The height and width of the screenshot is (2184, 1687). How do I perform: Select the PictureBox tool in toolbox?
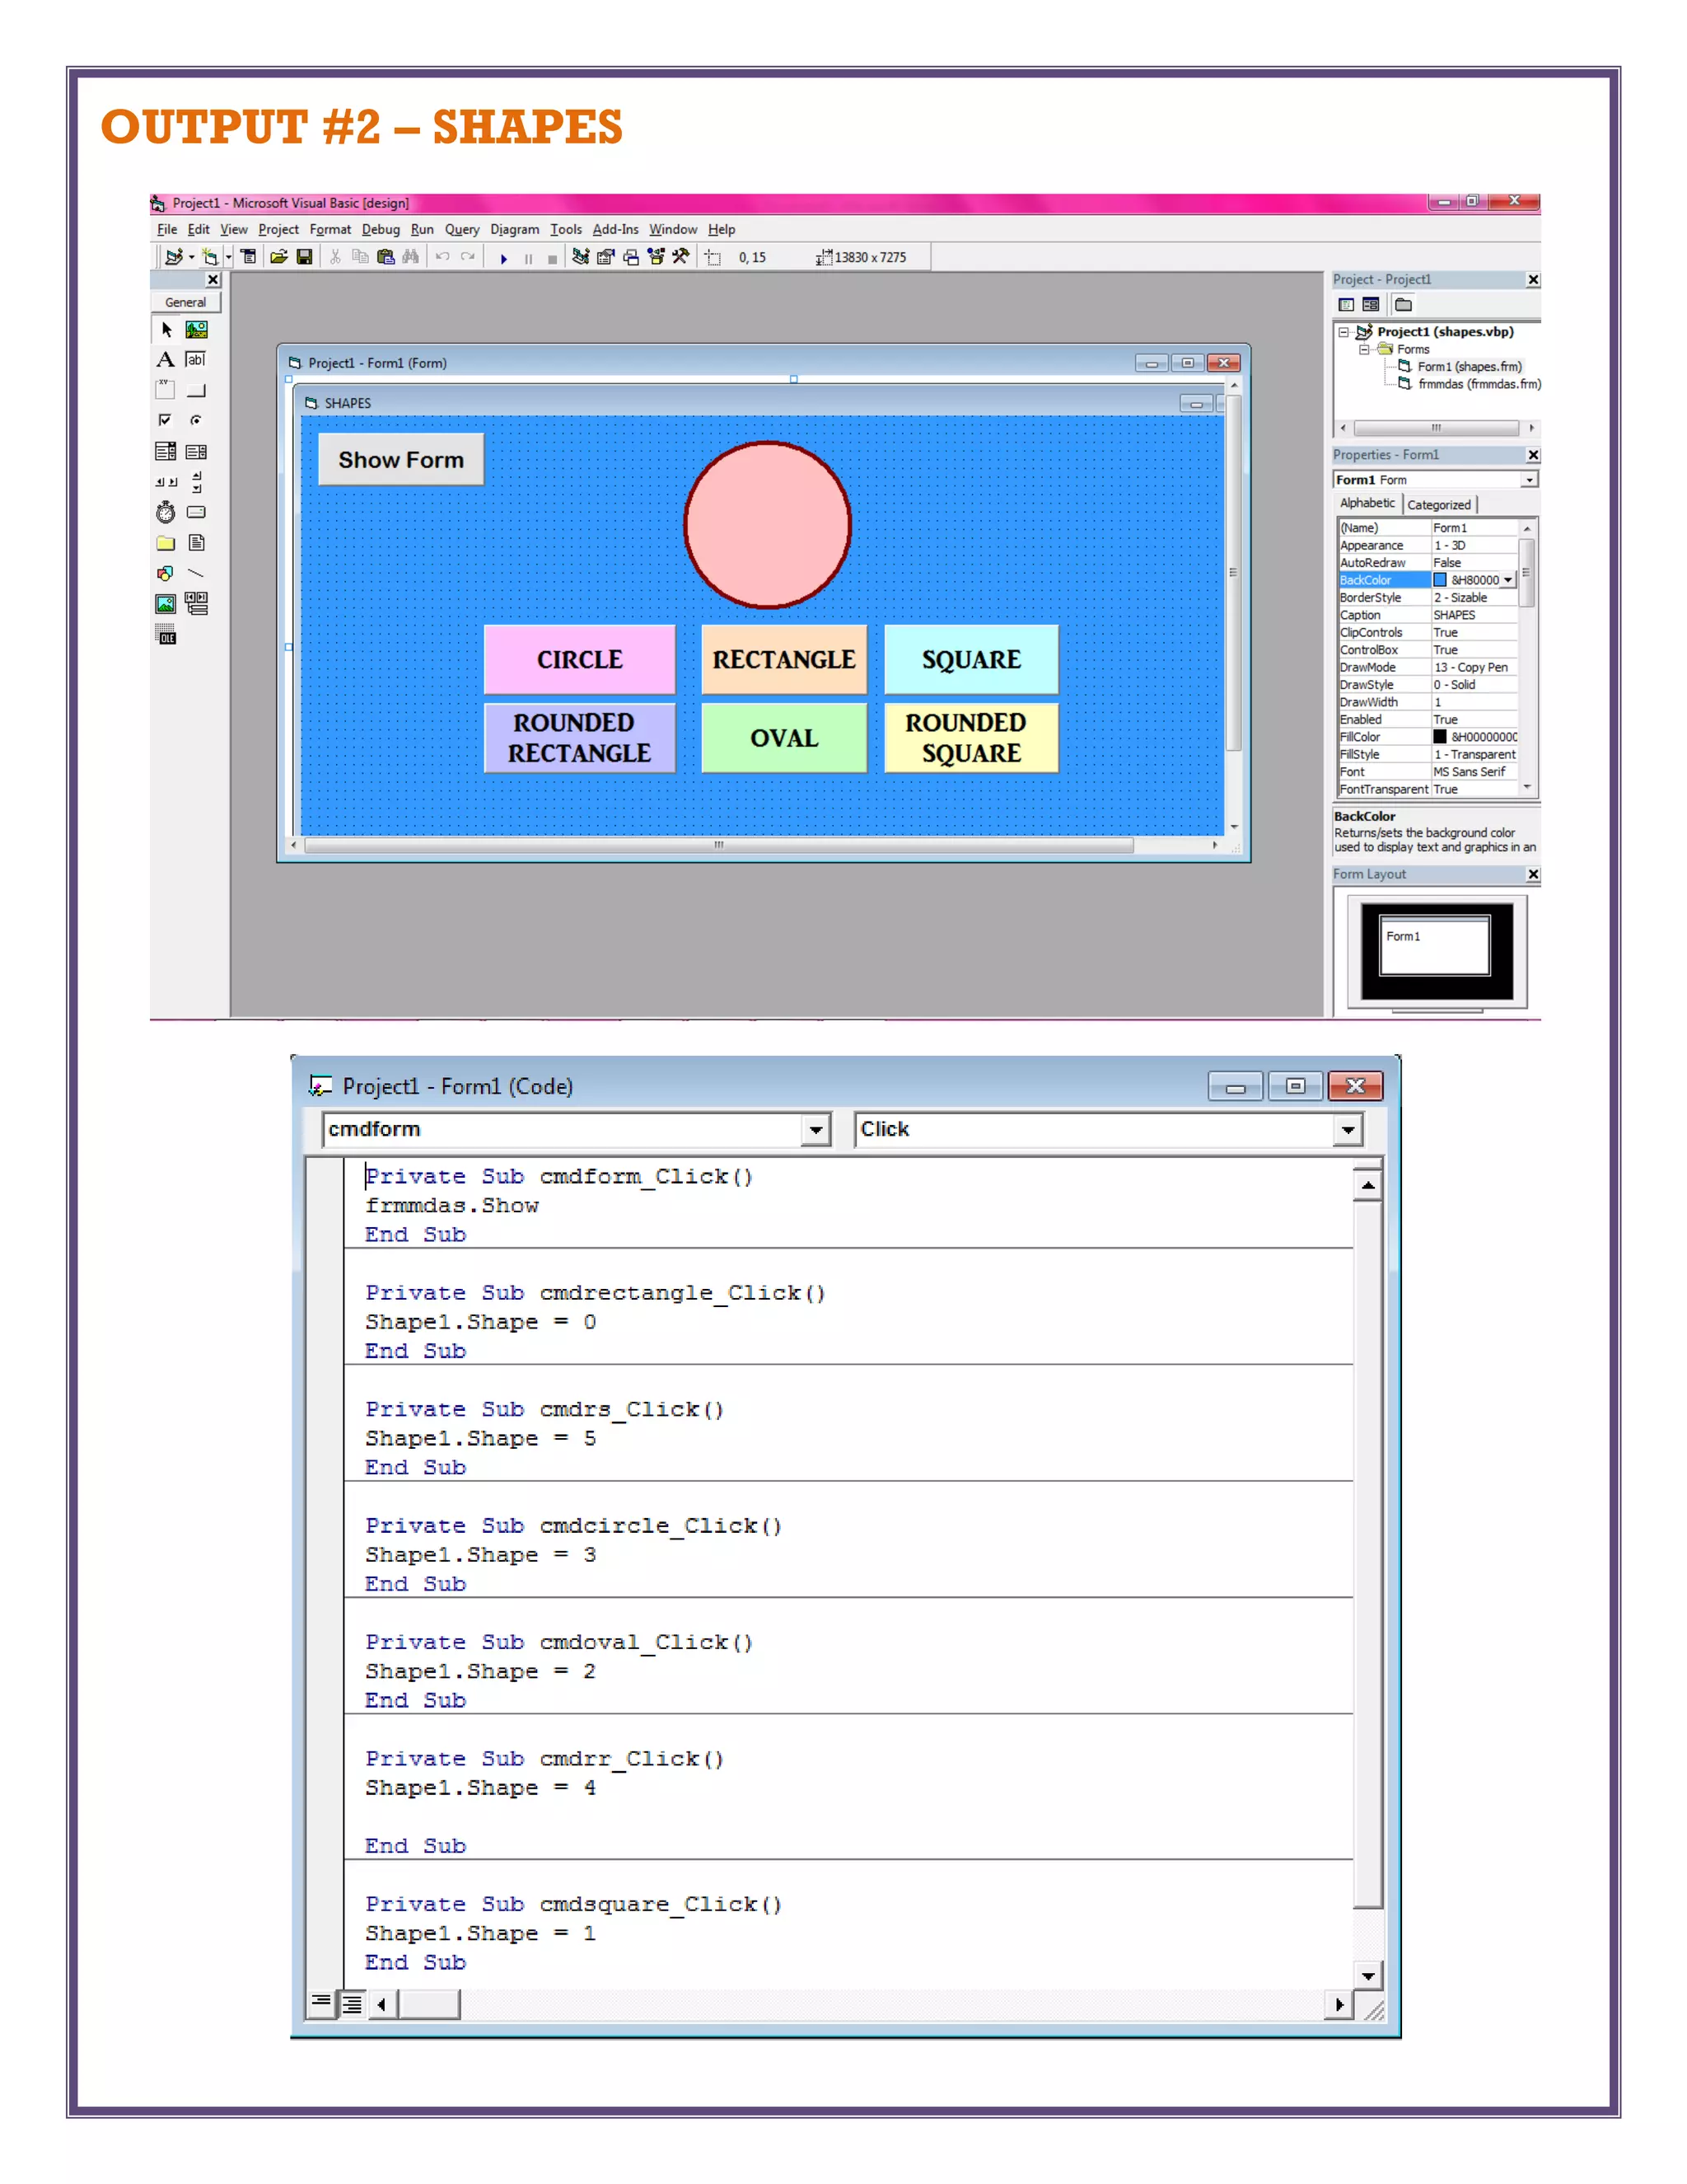(x=197, y=329)
